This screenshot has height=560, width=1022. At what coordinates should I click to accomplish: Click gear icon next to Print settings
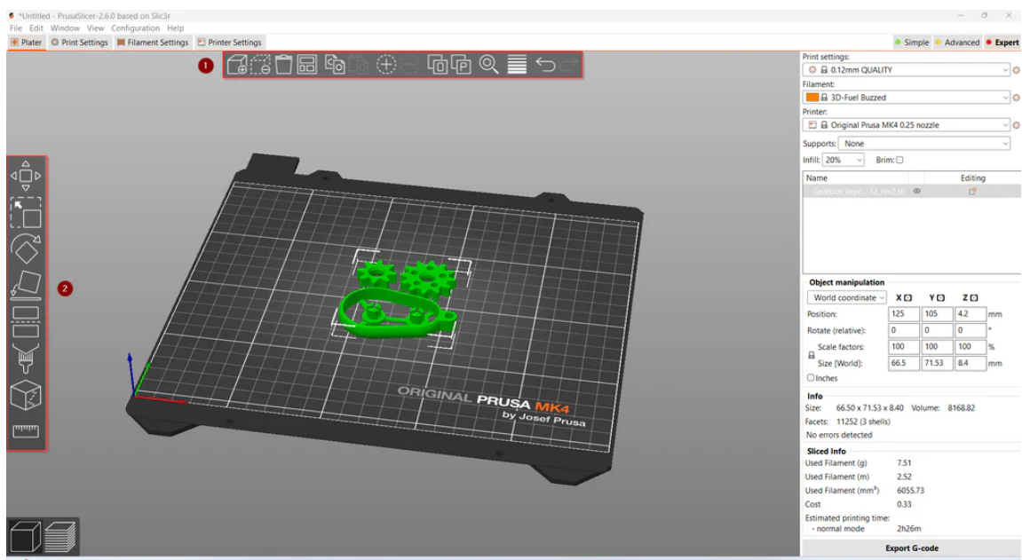[x=1016, y=70]
